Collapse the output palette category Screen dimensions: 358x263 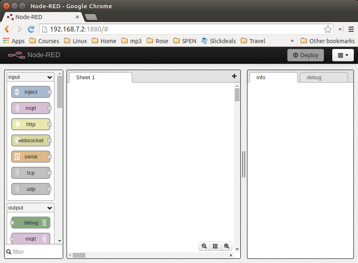pyautogui.click(x=49, y=208)
